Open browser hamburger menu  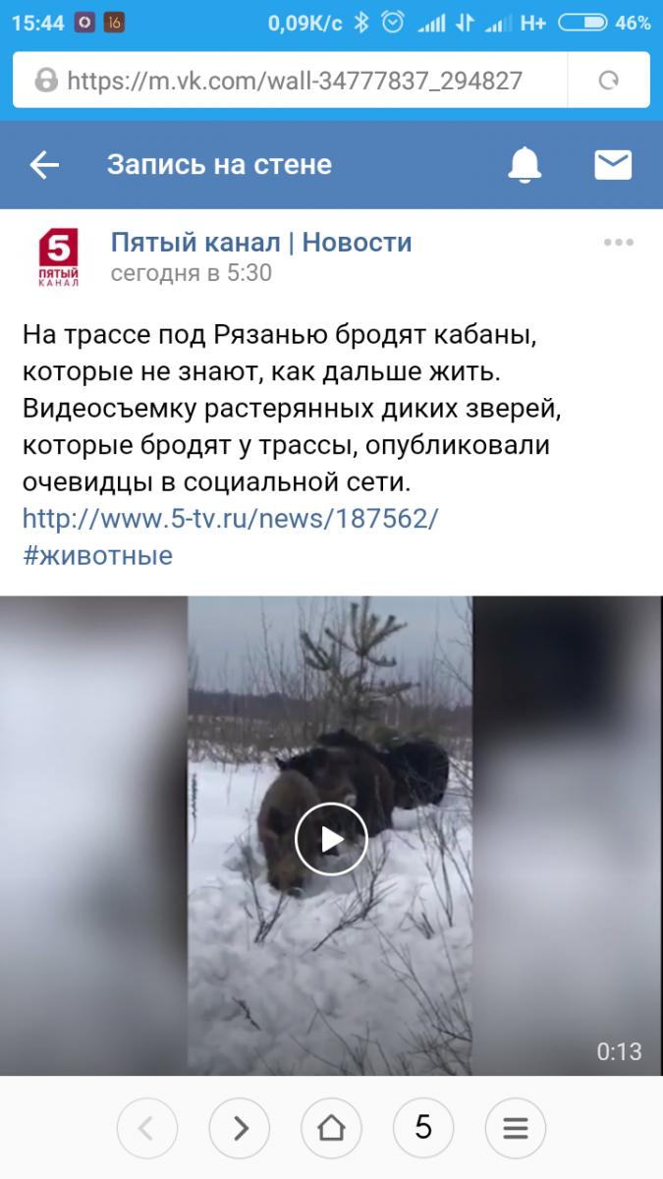[515, 1127]
